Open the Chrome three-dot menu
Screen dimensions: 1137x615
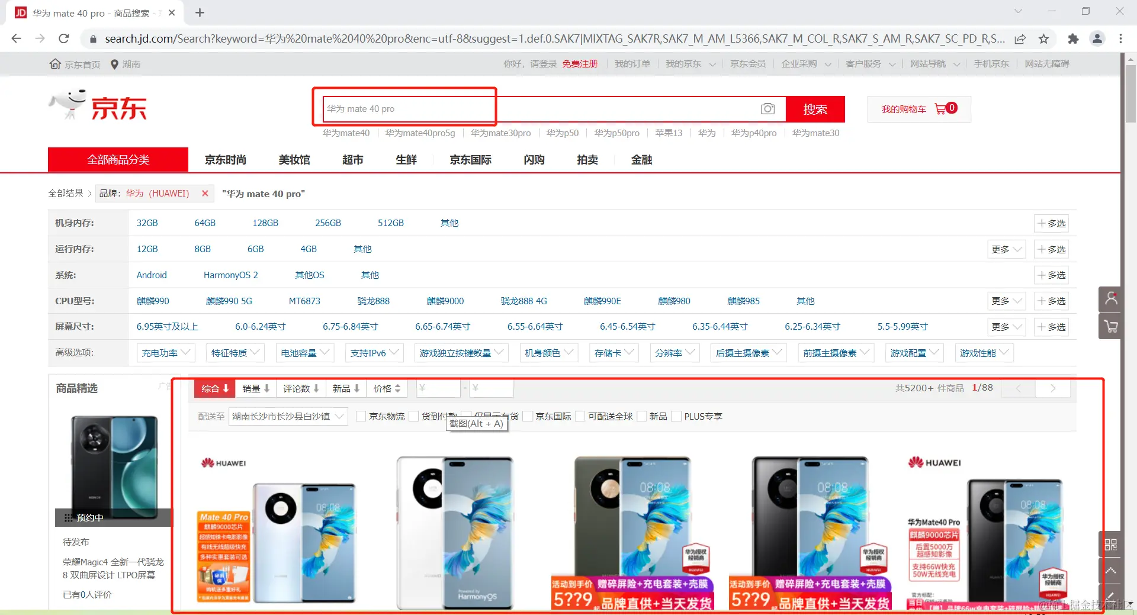1120,39
